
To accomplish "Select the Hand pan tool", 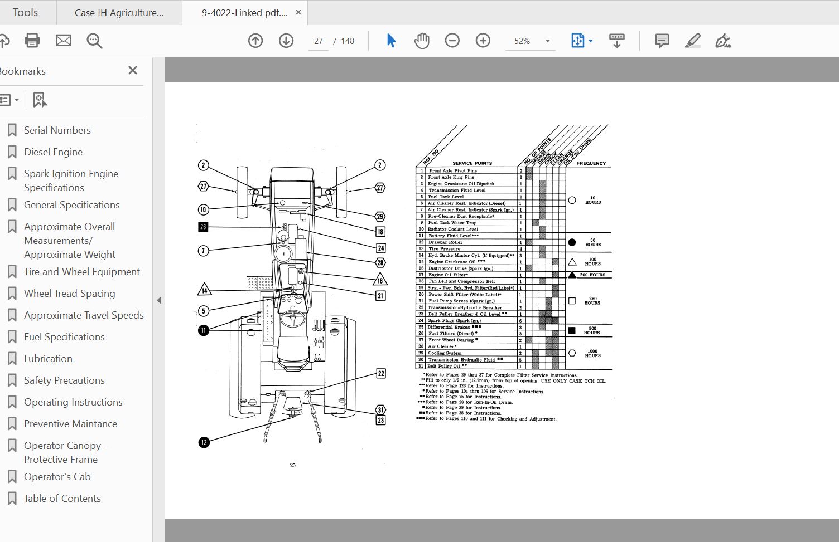I will [422, 41].
